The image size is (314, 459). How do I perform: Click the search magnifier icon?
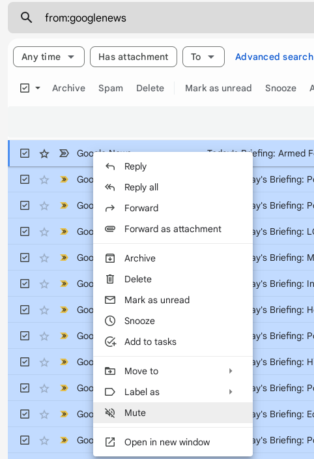pyautogui.click(x=26, y=18)
